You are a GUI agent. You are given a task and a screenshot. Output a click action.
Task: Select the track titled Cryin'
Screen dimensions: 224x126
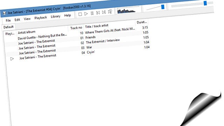click(91, 52)
